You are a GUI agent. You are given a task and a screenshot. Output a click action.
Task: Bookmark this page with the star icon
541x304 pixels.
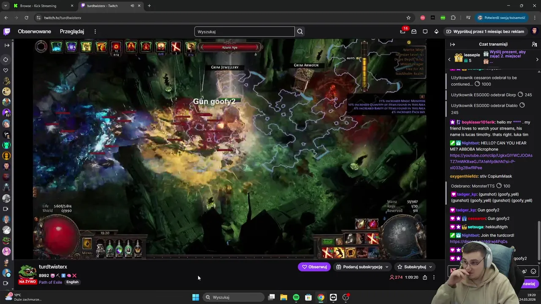coord(408,18)
